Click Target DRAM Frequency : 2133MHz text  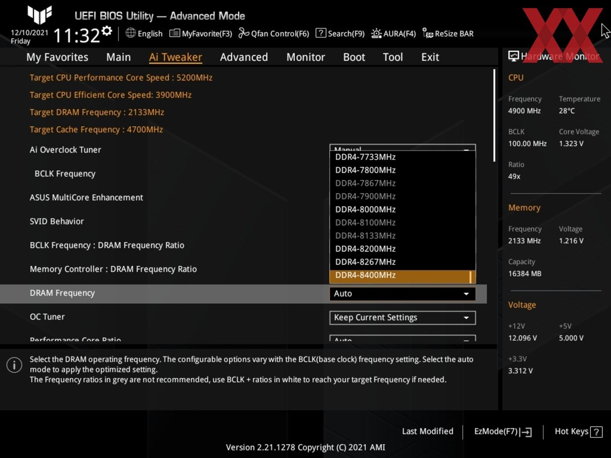coord(97,112)
